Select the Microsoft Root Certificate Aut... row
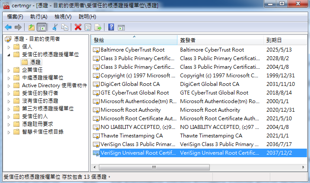The image size is (310, 183). [x=199, y=119]
